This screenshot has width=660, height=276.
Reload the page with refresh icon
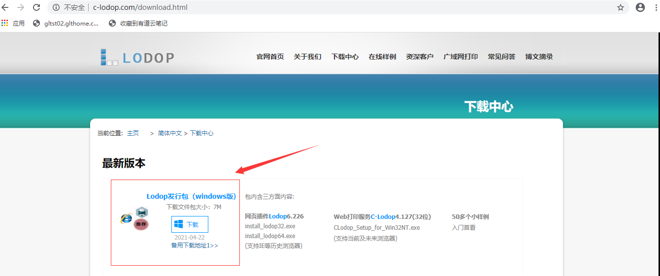36,7
